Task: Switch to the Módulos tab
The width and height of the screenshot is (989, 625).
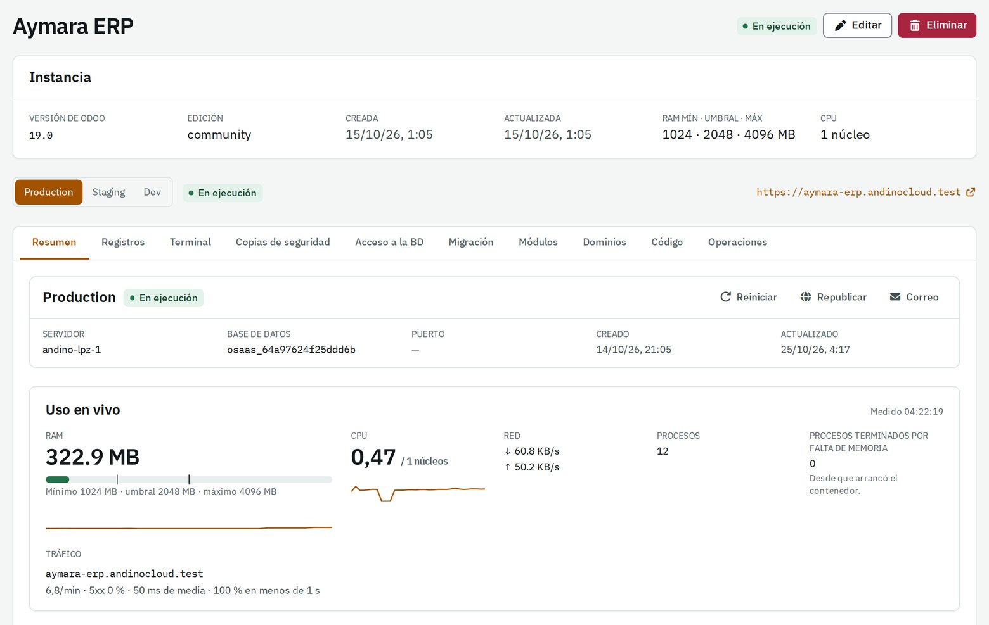Action: point(538,243)
